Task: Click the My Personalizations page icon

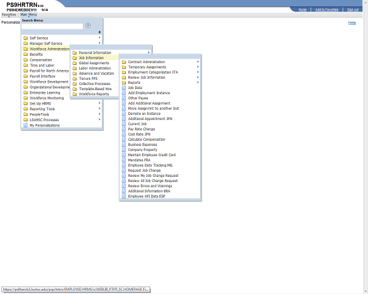Action: tap(25, 125)
